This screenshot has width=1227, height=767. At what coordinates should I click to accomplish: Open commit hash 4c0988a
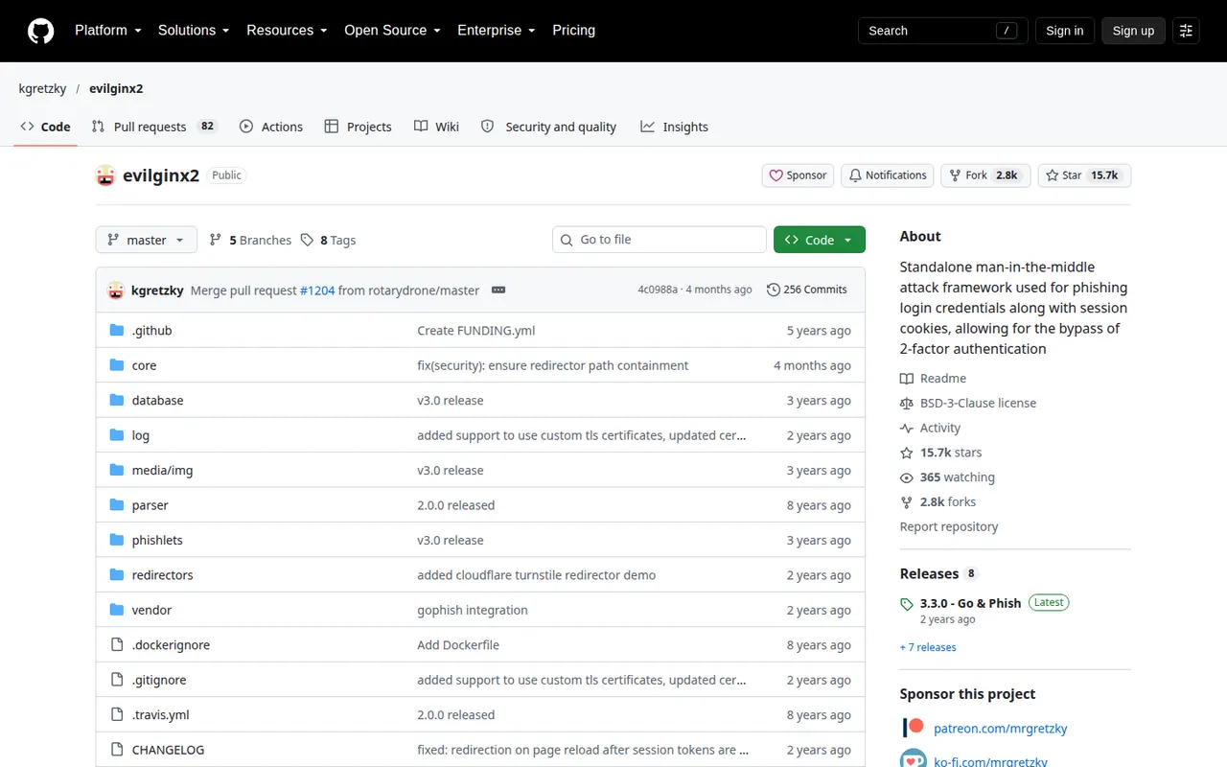point(658,290)
